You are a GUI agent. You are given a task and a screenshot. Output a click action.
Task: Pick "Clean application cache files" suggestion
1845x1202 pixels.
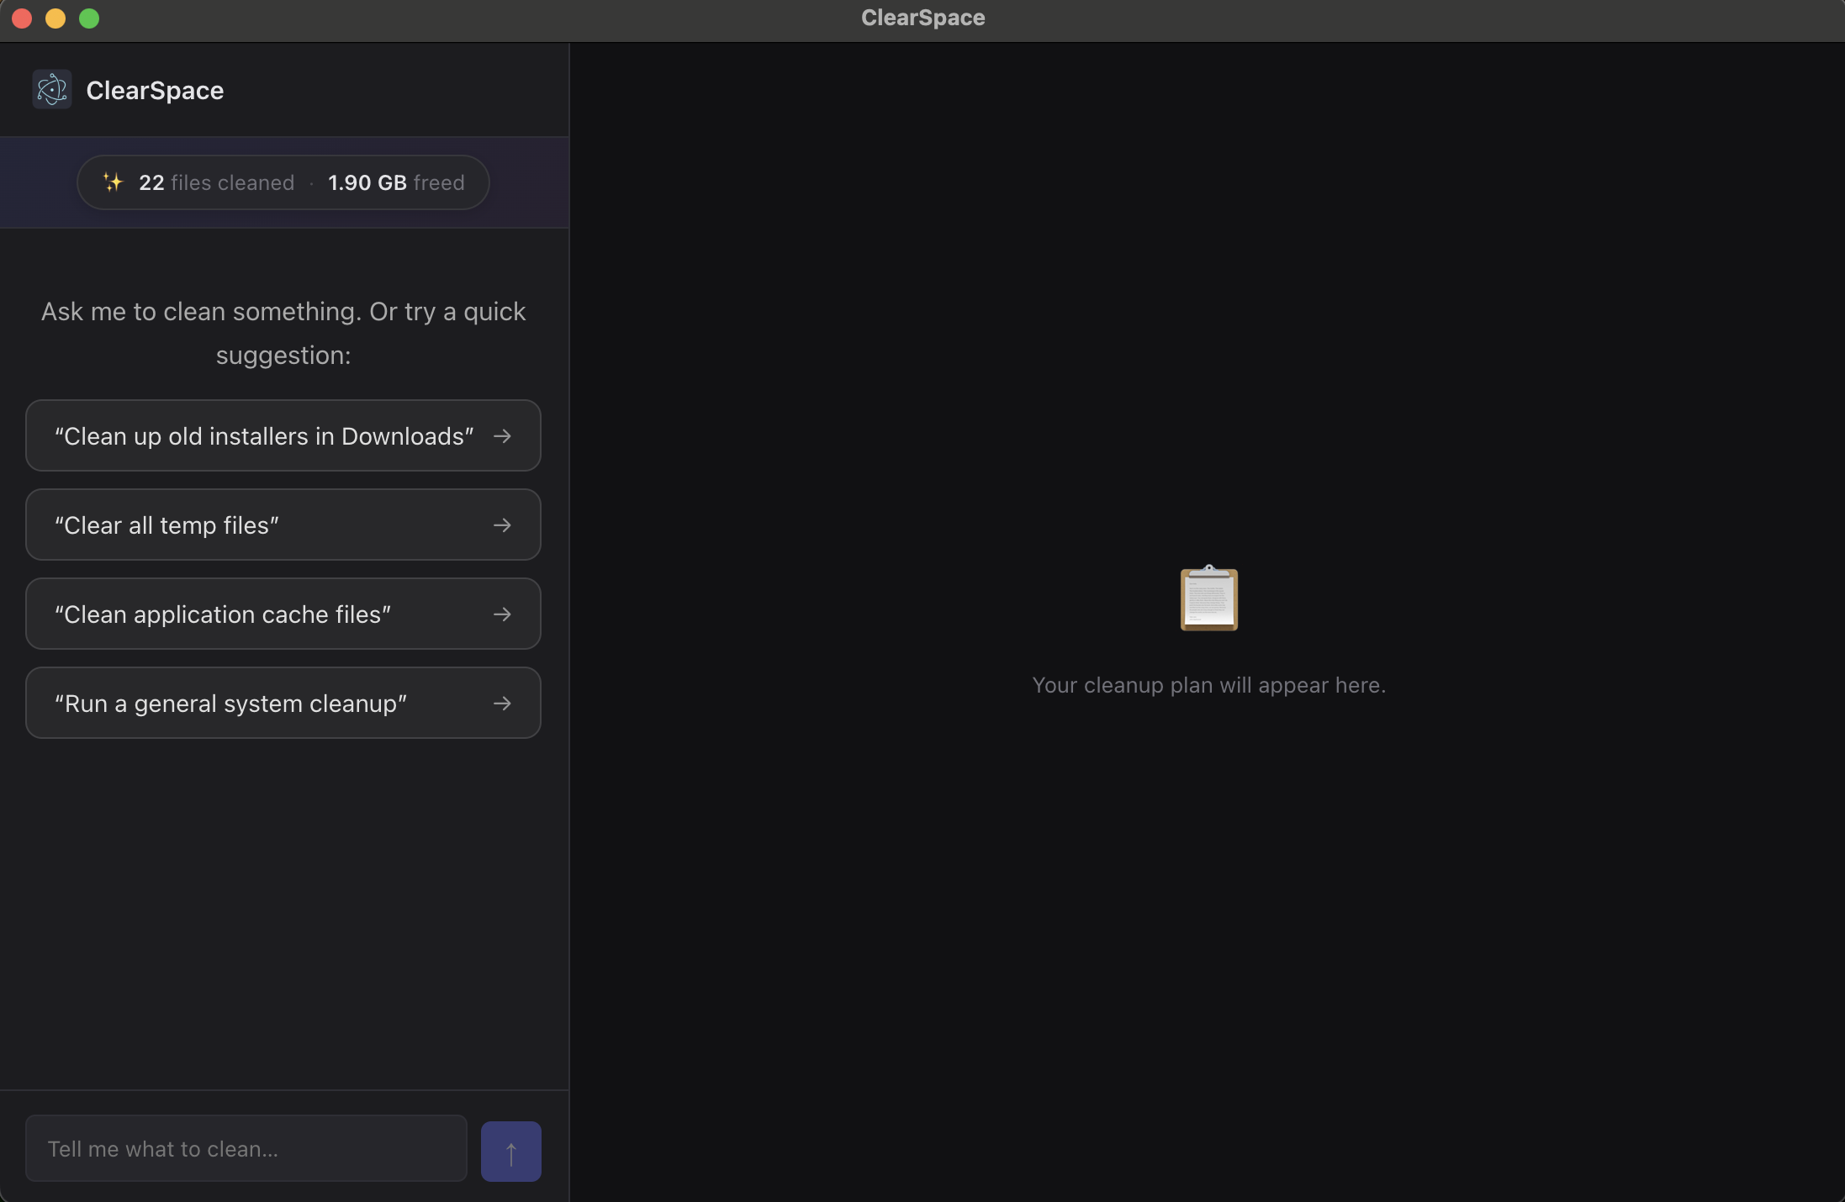coord(283,614)
